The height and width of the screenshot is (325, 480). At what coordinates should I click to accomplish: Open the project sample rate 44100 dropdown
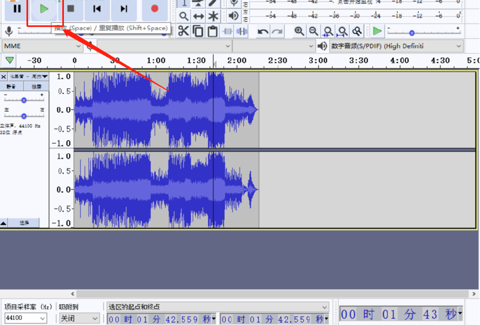(x=25, y=318)
